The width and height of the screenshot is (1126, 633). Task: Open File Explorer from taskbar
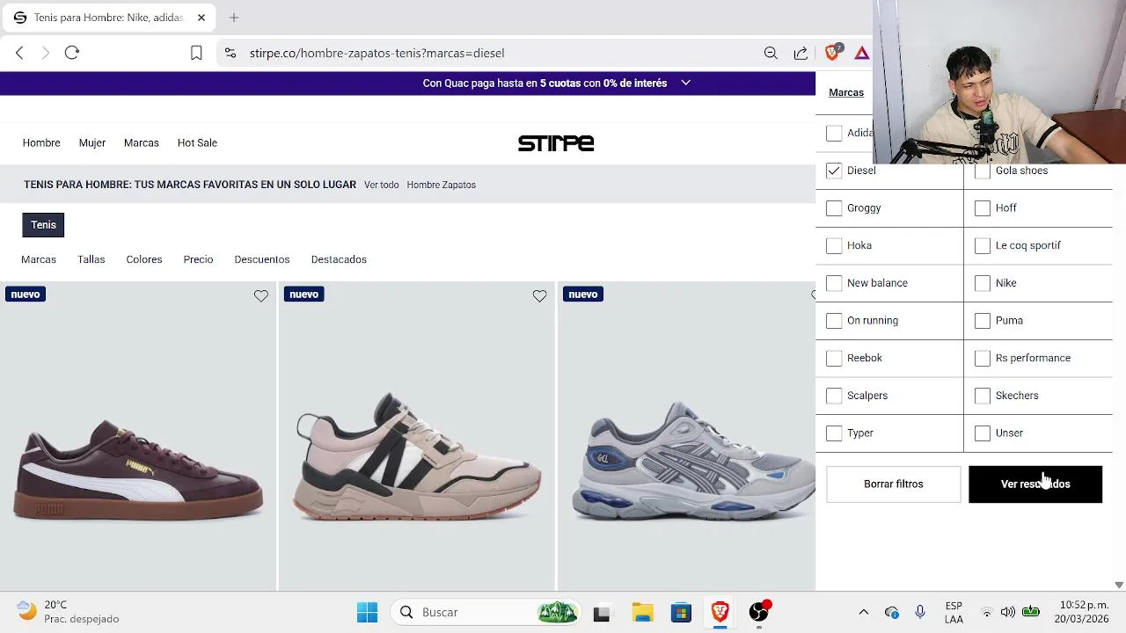tap(642, 612)
